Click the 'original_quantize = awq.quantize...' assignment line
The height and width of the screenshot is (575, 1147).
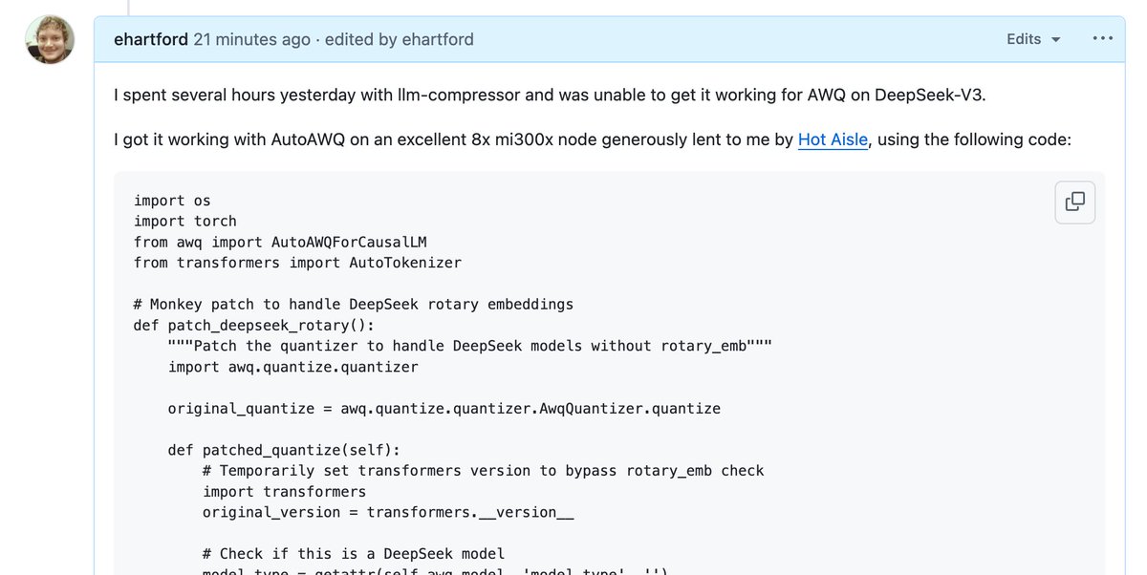click(444, 408)
